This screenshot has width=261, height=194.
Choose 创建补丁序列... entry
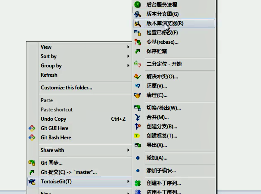click(174, 183)
